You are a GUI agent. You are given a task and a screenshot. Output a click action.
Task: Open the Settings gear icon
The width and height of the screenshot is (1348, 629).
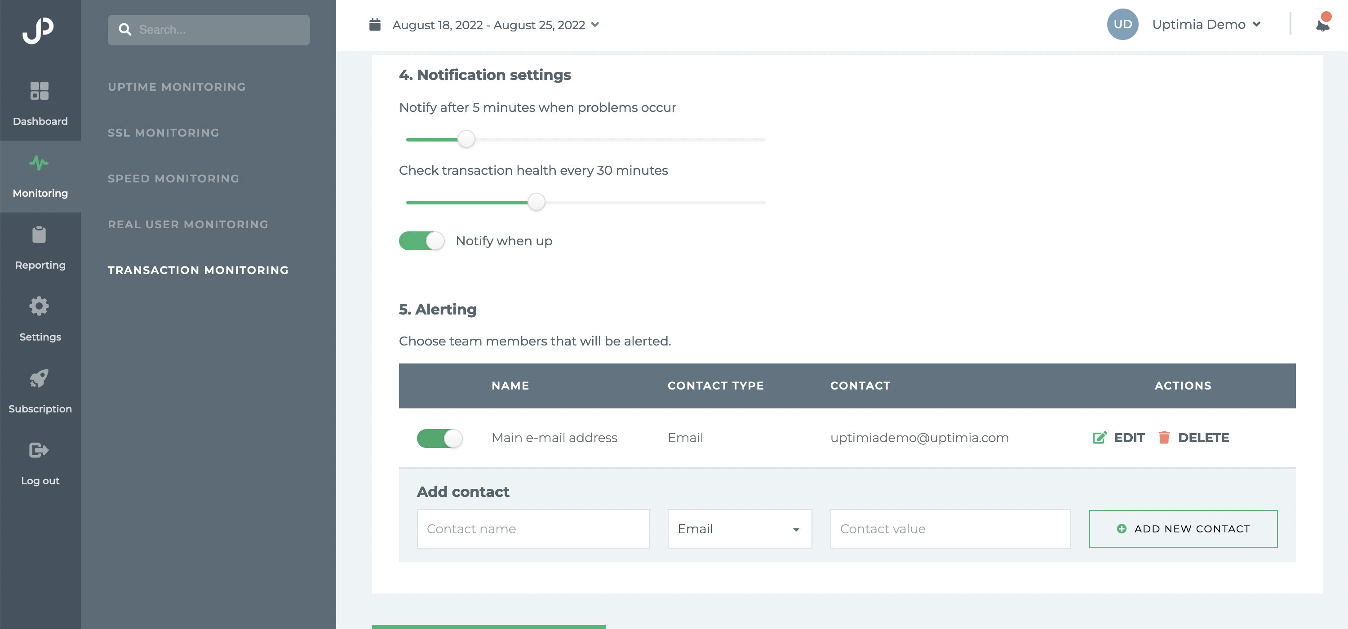(39, 306)
